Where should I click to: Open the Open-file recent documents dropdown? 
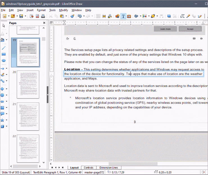(17, 16)
